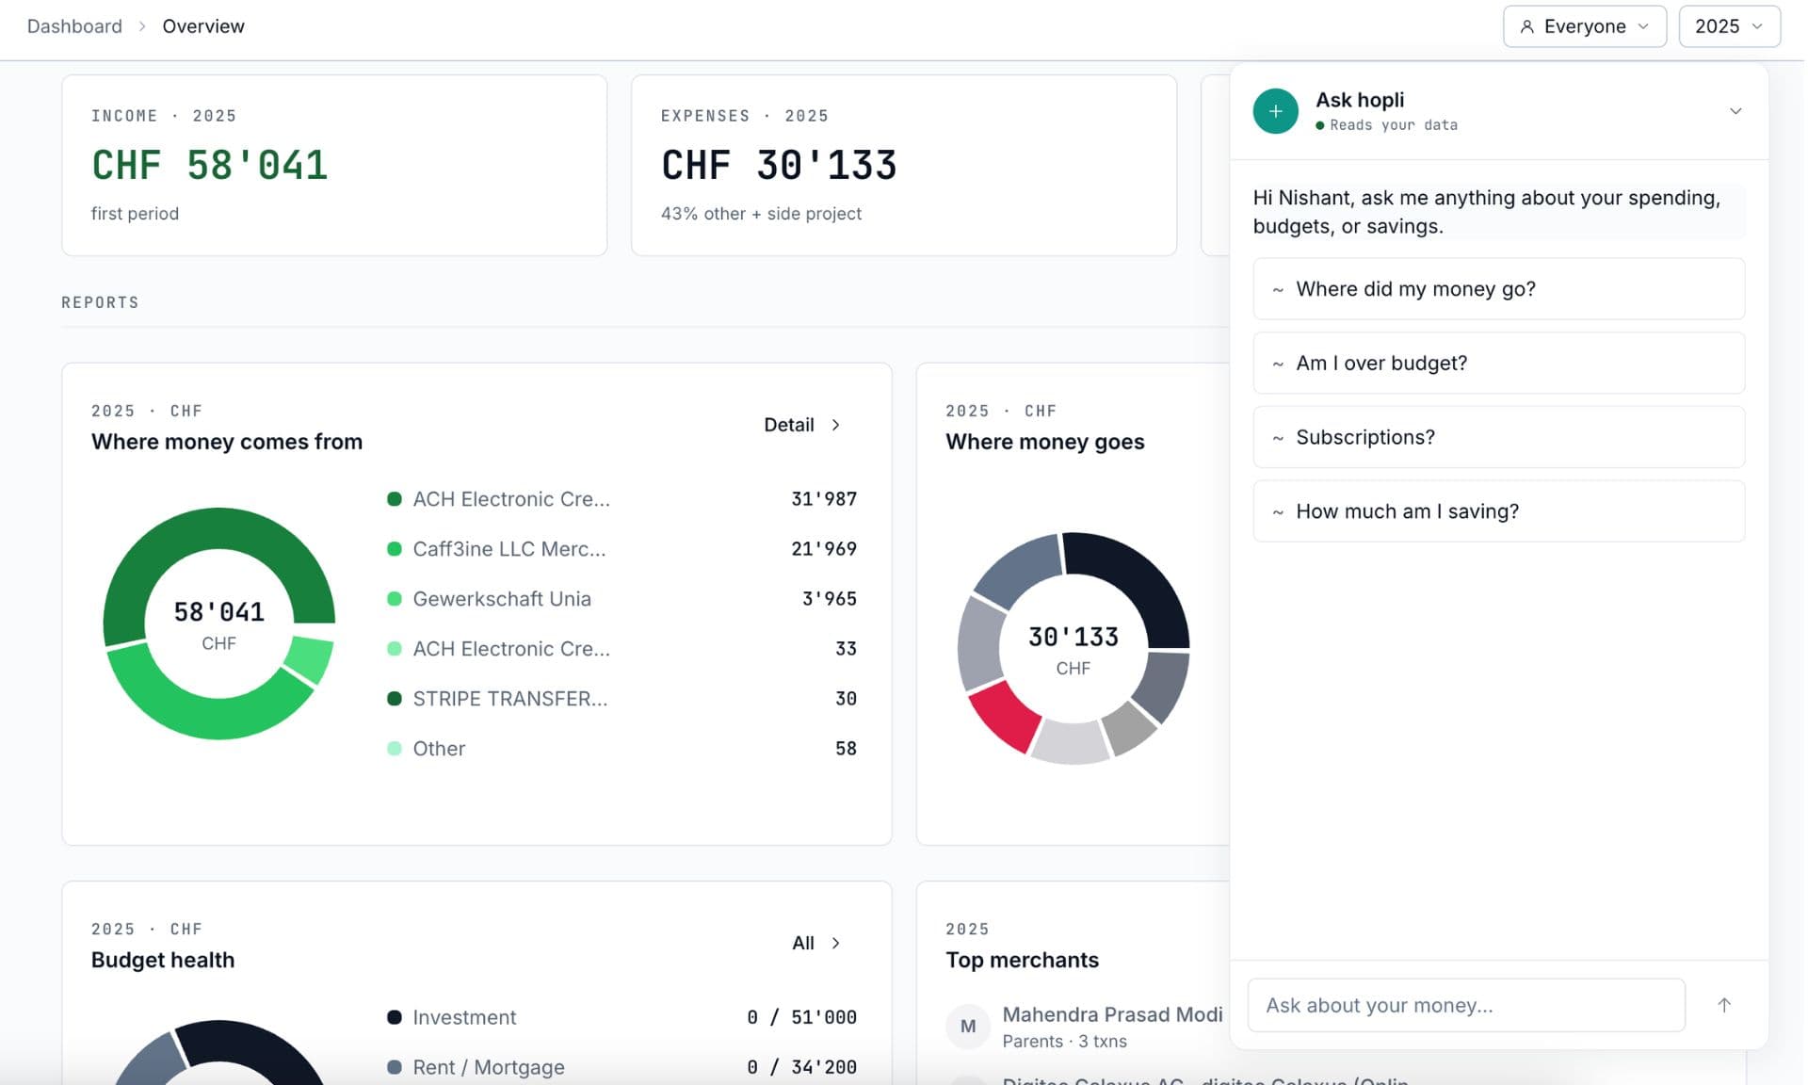Click the Budget health card title
Viewport: 1808px width, 1085px height.
(x=163, y=960)
